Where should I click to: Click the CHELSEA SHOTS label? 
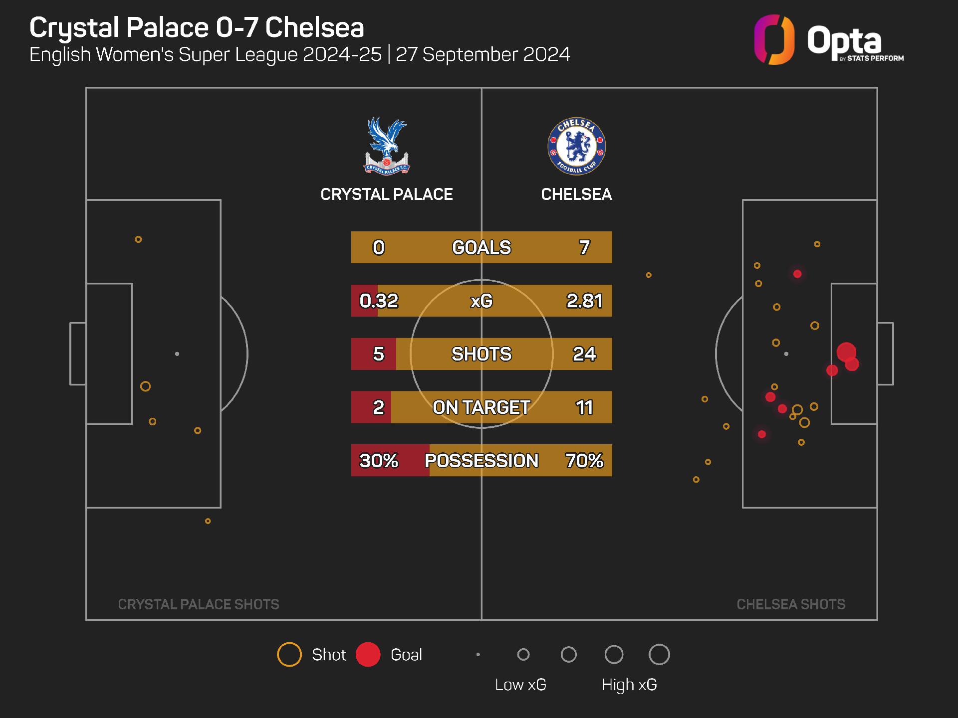(791, 604)
